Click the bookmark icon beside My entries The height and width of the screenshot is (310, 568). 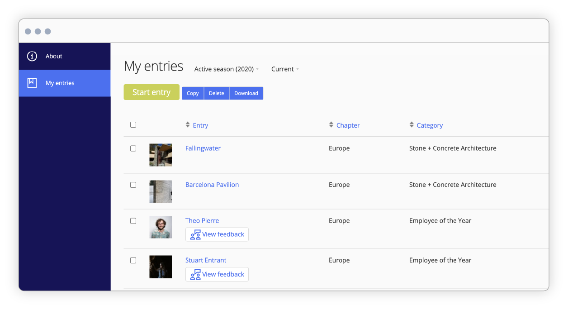(32, 83)
